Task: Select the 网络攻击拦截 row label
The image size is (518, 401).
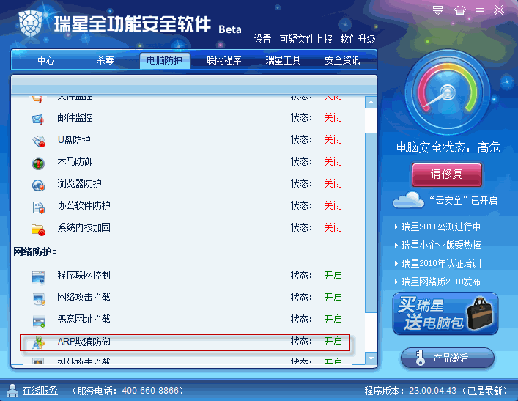Action: tap(84, 297)
